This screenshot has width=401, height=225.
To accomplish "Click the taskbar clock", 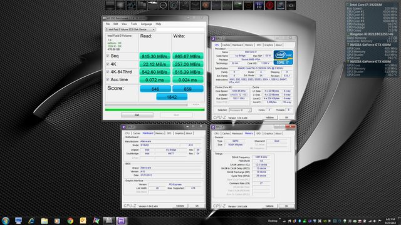I will tap(390, 221).
